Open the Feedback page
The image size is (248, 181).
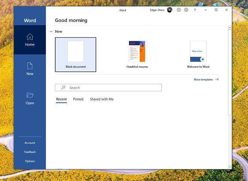(30, 152)
